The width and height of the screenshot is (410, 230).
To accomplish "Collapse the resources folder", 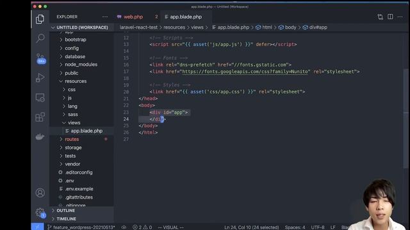I will [x=76, y=81].
